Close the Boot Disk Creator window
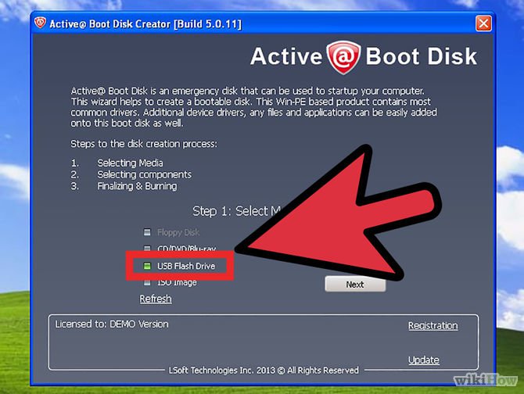This screenshot has height=394, width=524. (483, 23)
